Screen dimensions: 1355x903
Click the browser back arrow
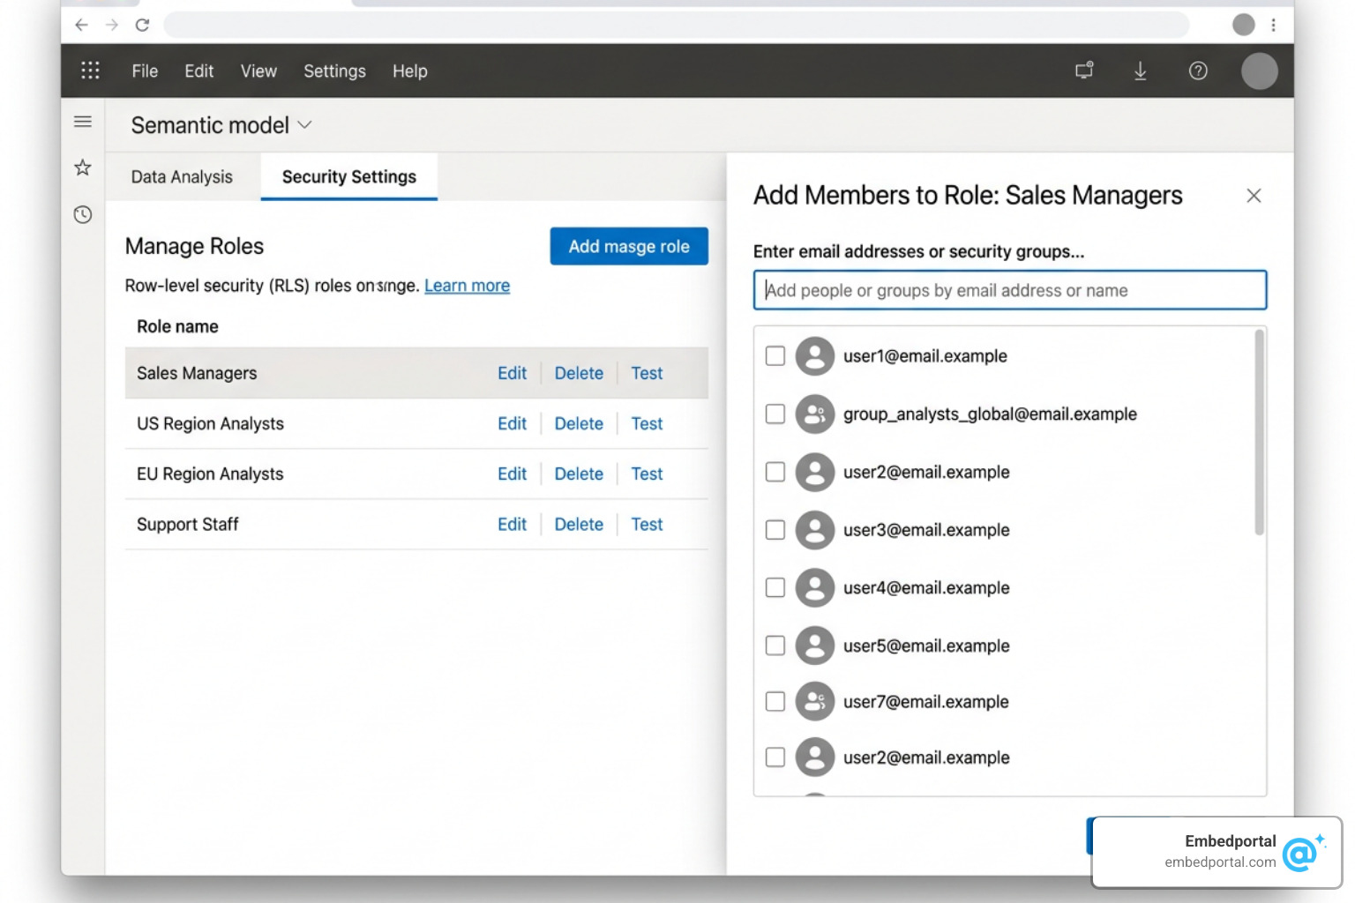81,25
